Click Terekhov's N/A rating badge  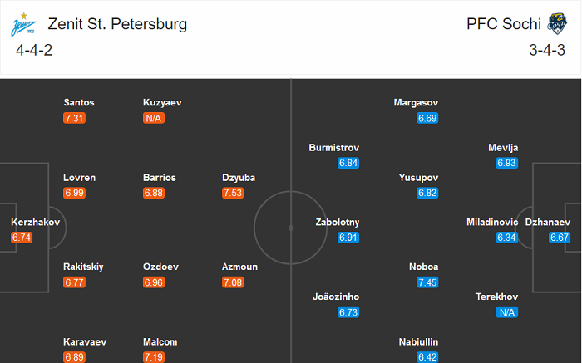507,312
